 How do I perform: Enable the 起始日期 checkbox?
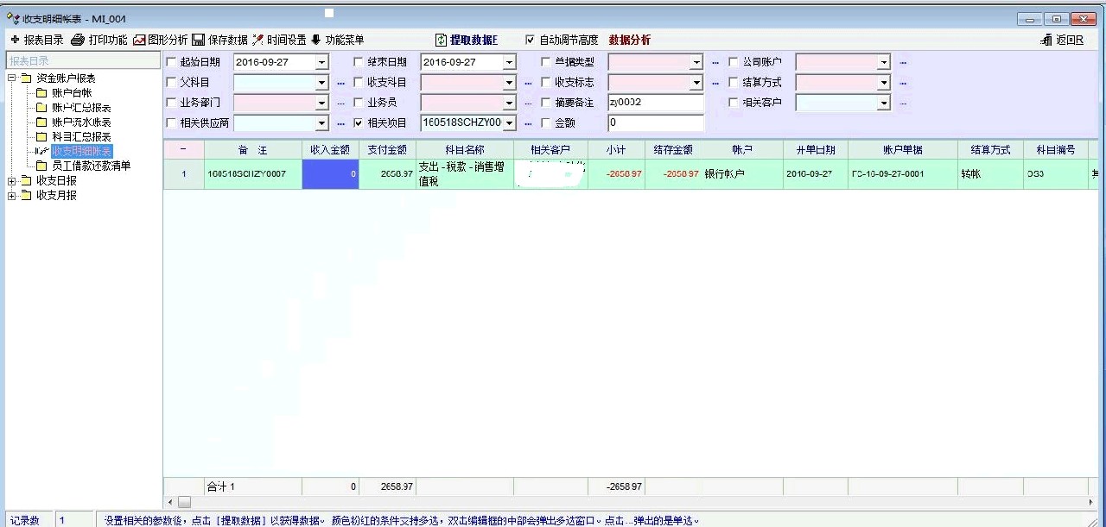pos(171,62)
